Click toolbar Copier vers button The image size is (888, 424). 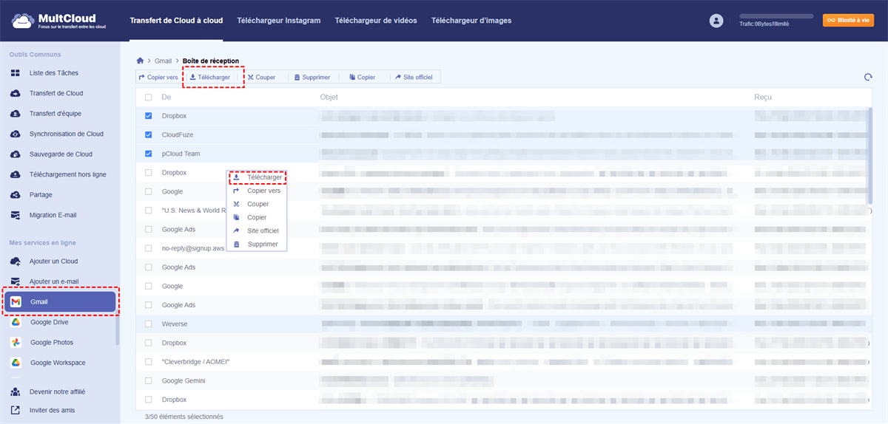tap(158, 77)
